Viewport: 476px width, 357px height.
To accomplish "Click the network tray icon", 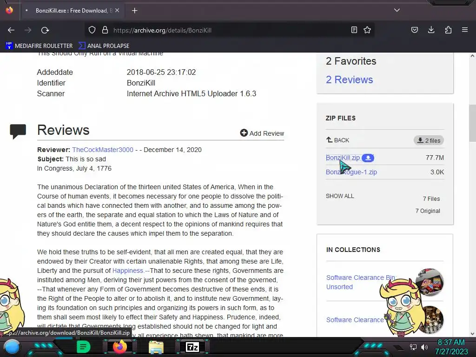I will (x=413, y=347).
